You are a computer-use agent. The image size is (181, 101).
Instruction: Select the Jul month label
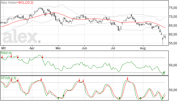click(113, 48)
